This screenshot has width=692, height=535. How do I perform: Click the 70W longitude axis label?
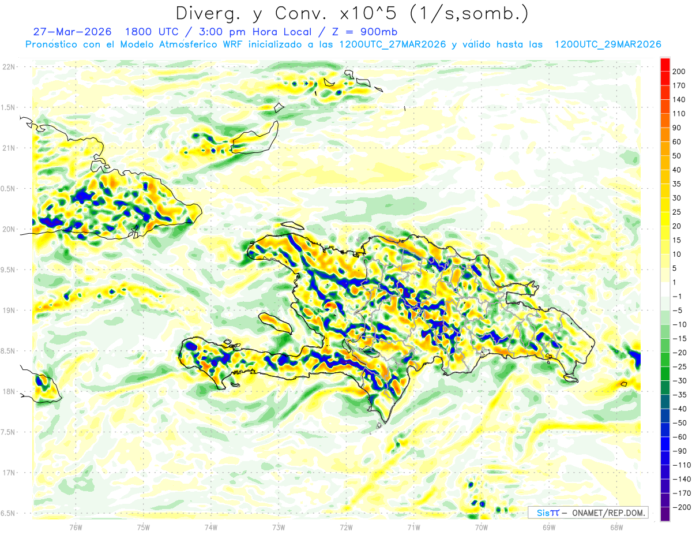(x=481, y=527)
